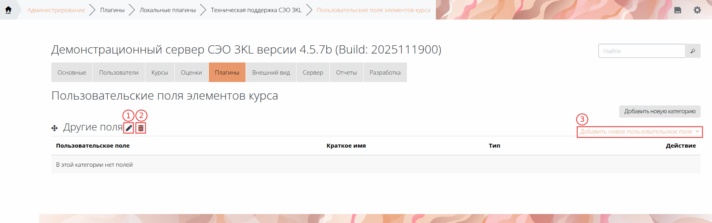
Task: Select the Разработка tab
Action: (x=385, y=73)
